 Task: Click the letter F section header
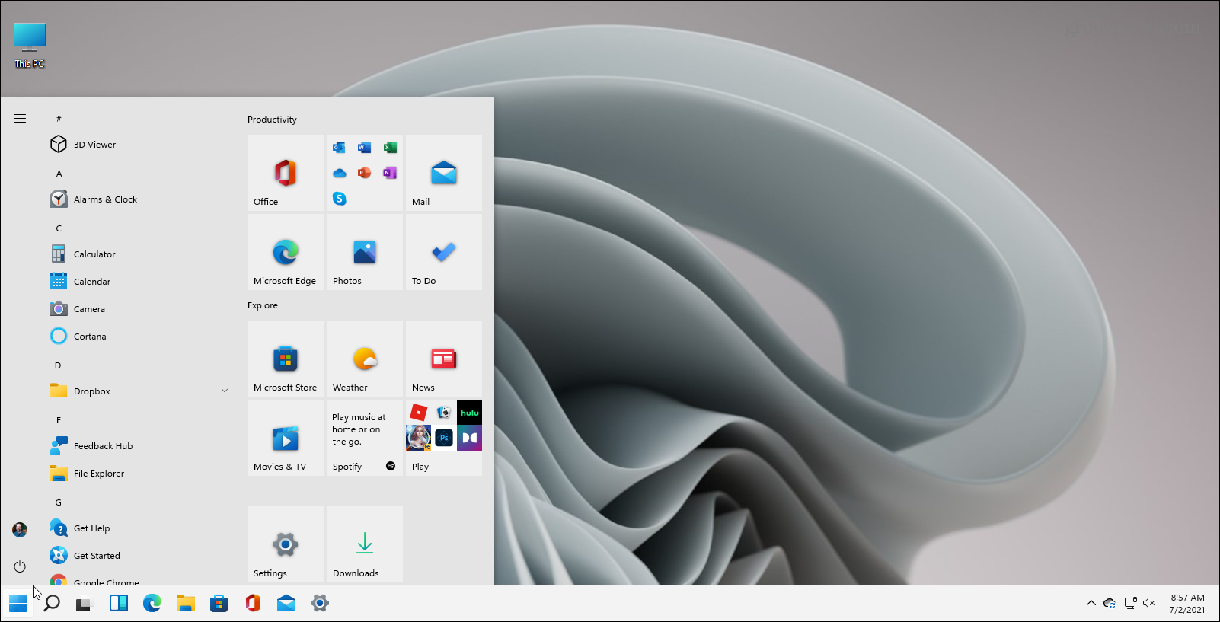coord(59,420)
